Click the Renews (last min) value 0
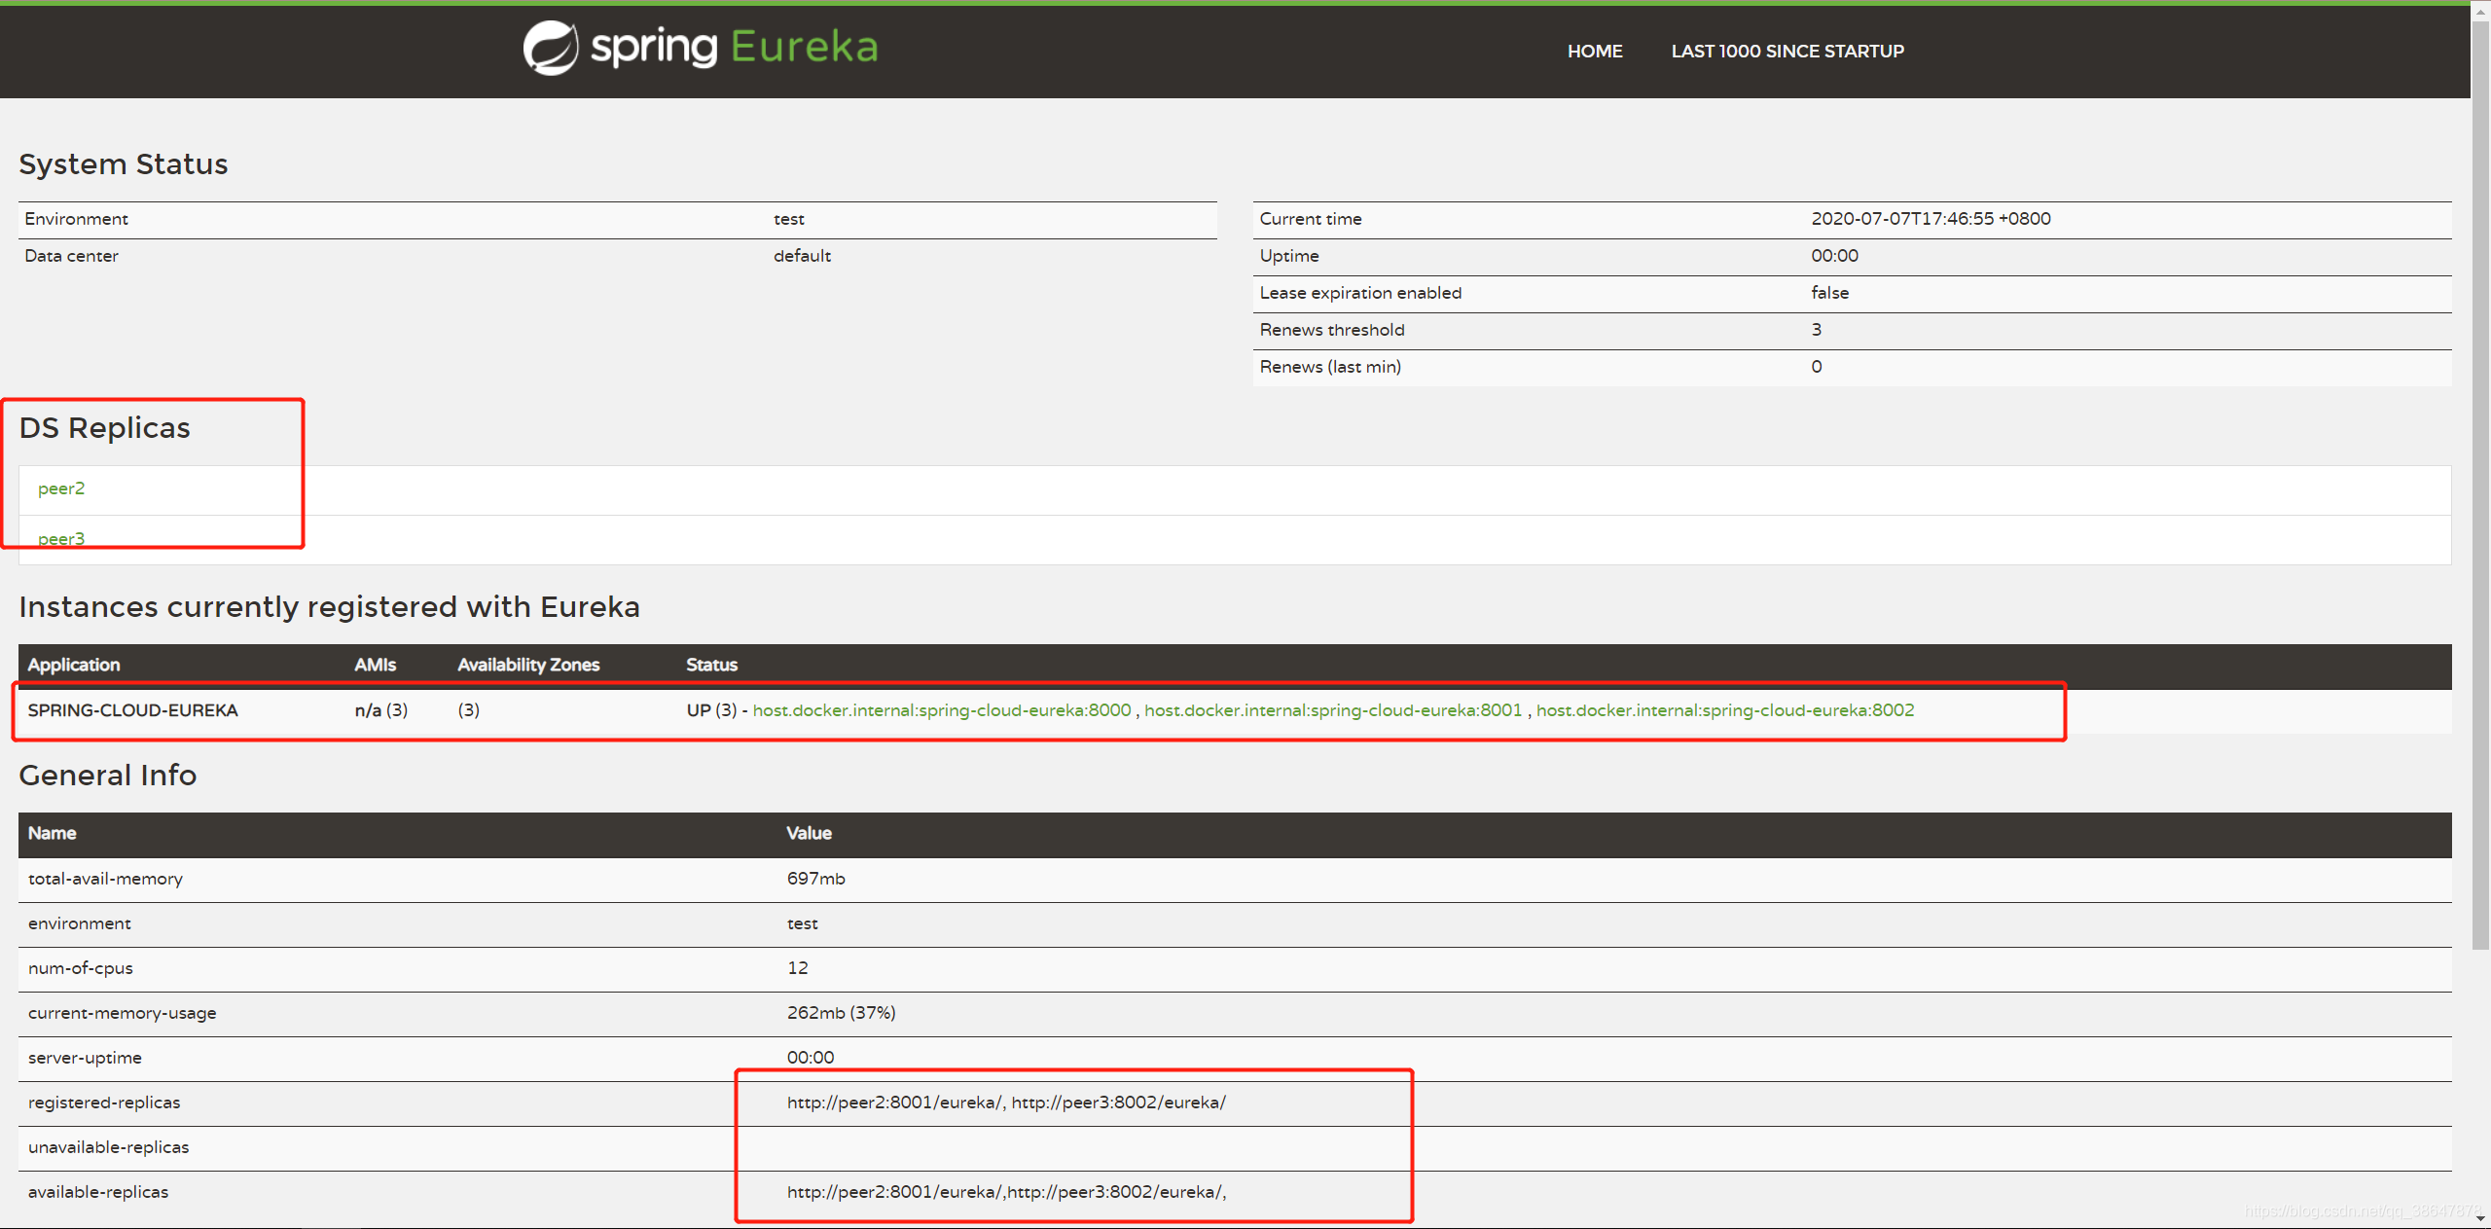The image size is (2491, 1229). point(1816,367)
